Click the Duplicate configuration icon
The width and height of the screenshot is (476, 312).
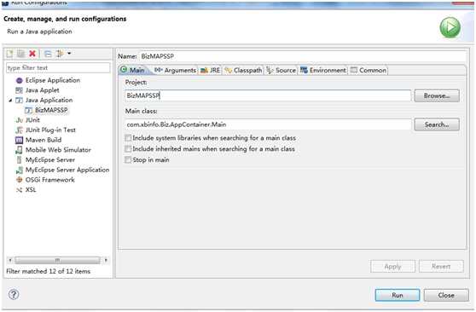click(x=20, y=54)
